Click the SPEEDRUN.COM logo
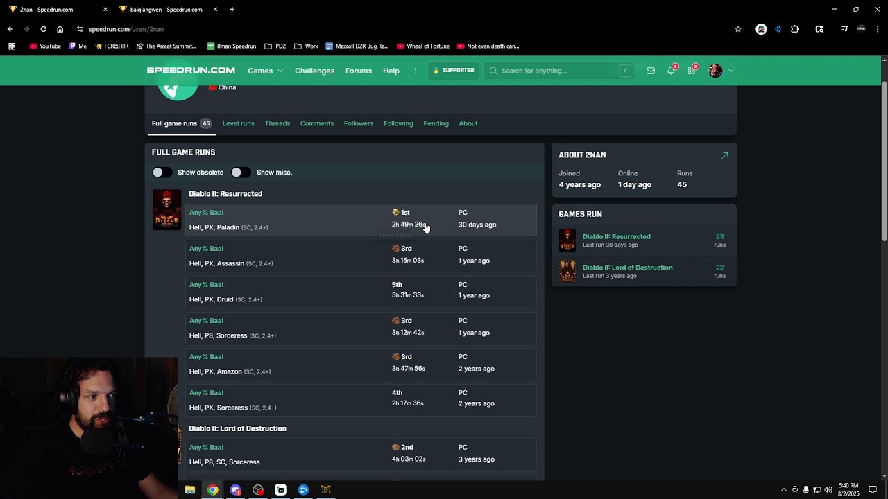888x499 pixels. tap(191, 71)
